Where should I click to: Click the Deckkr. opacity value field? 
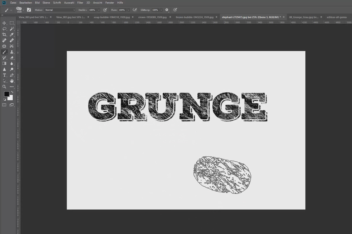[x=93, y=10]
